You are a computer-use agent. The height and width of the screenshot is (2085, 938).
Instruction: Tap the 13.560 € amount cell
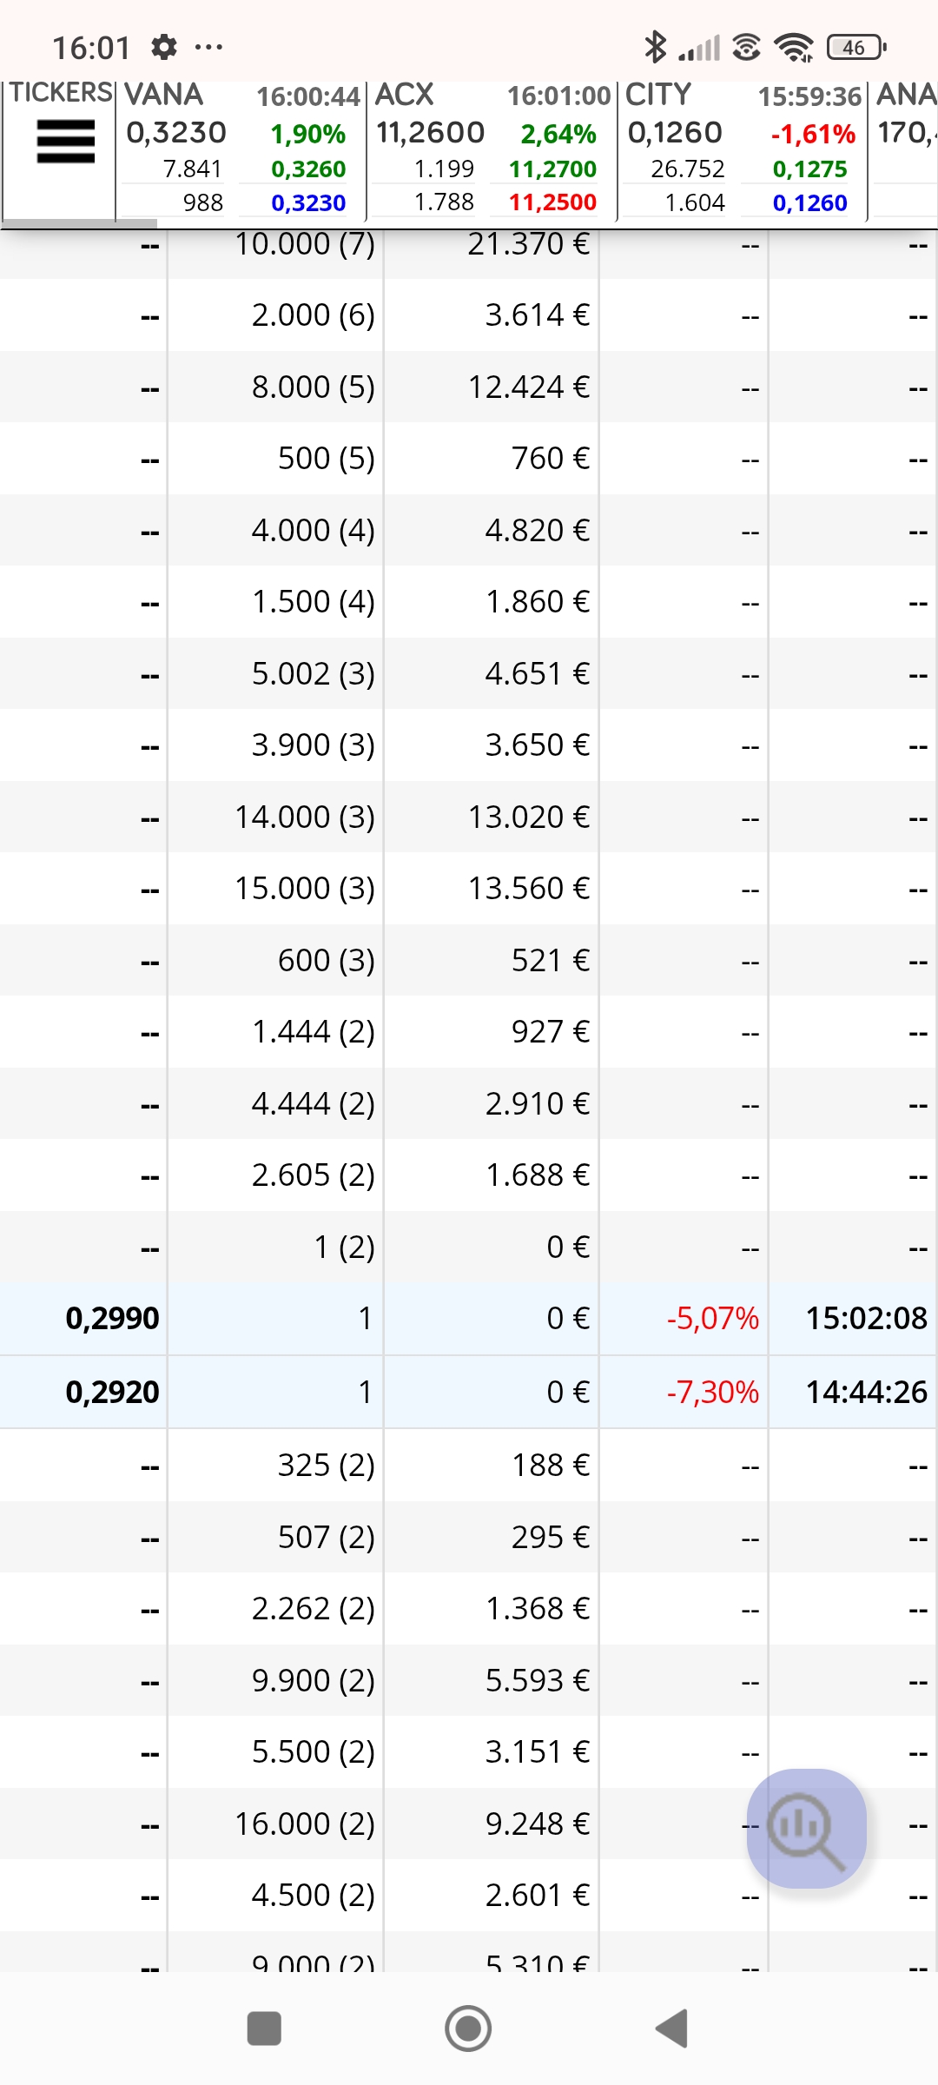pos(529,889)
